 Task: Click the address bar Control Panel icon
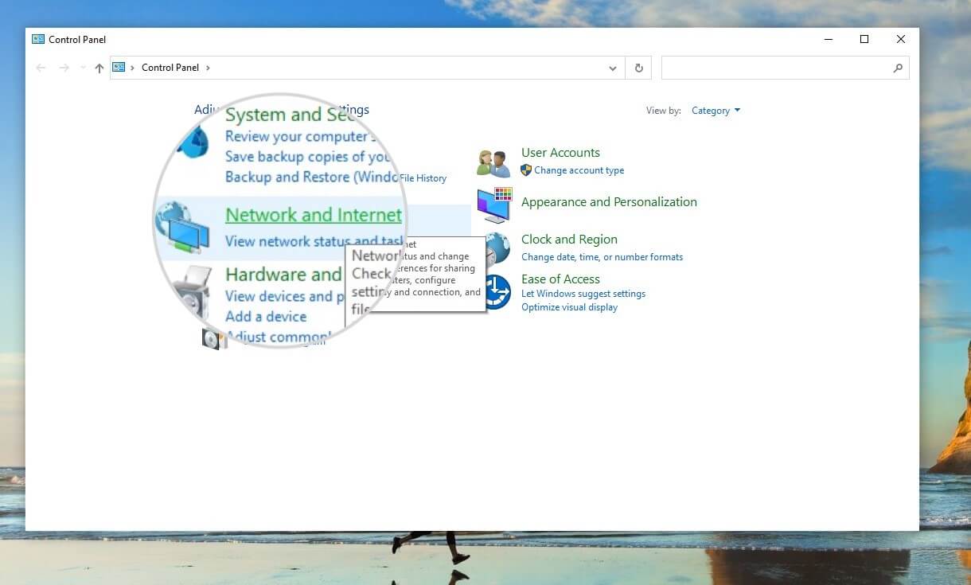(x=119, y=68)
